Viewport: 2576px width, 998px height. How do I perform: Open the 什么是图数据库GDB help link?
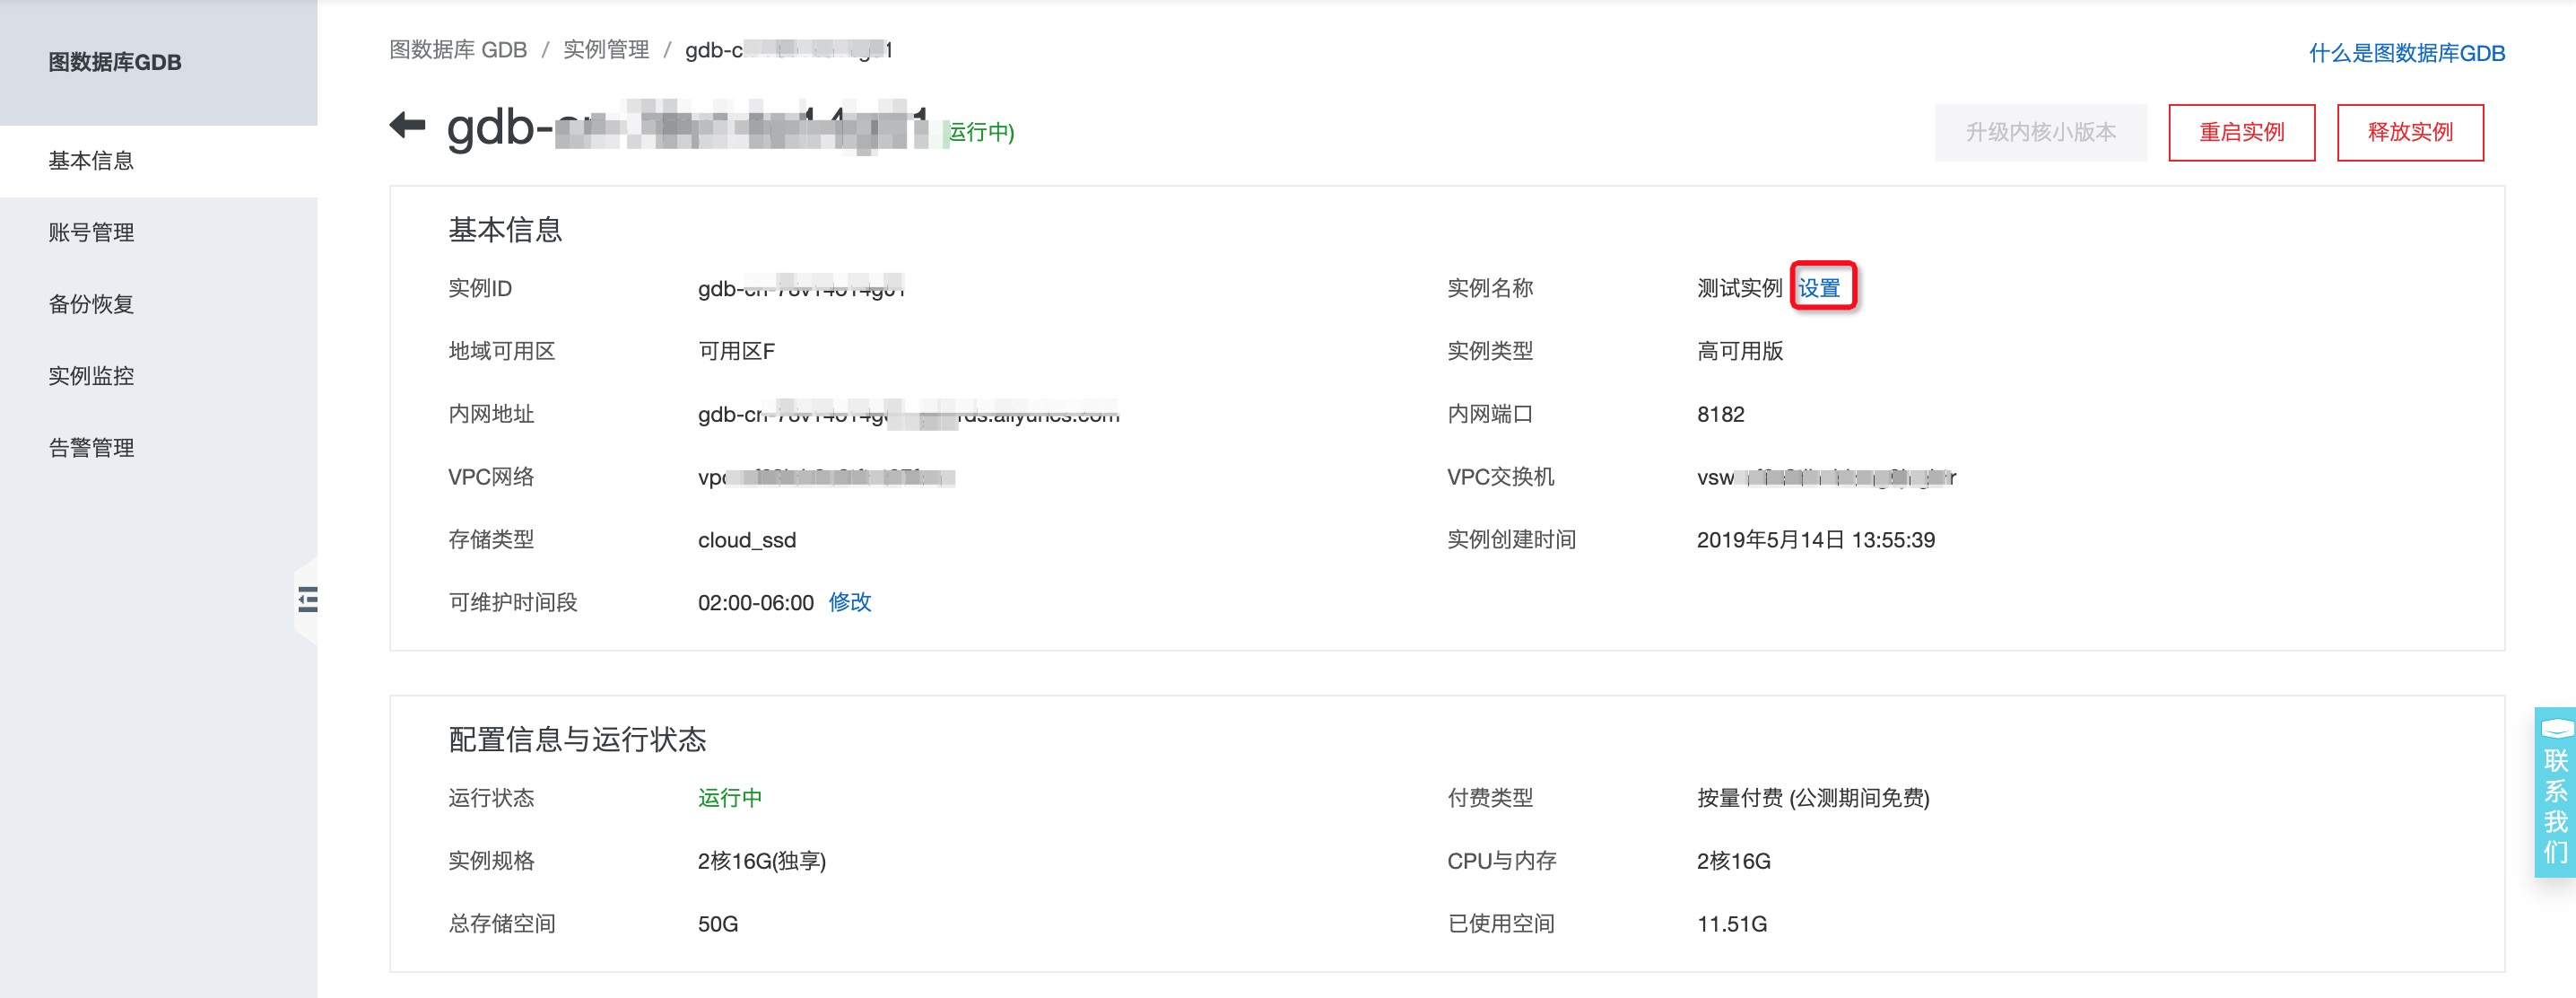[x=2406, y=53]
